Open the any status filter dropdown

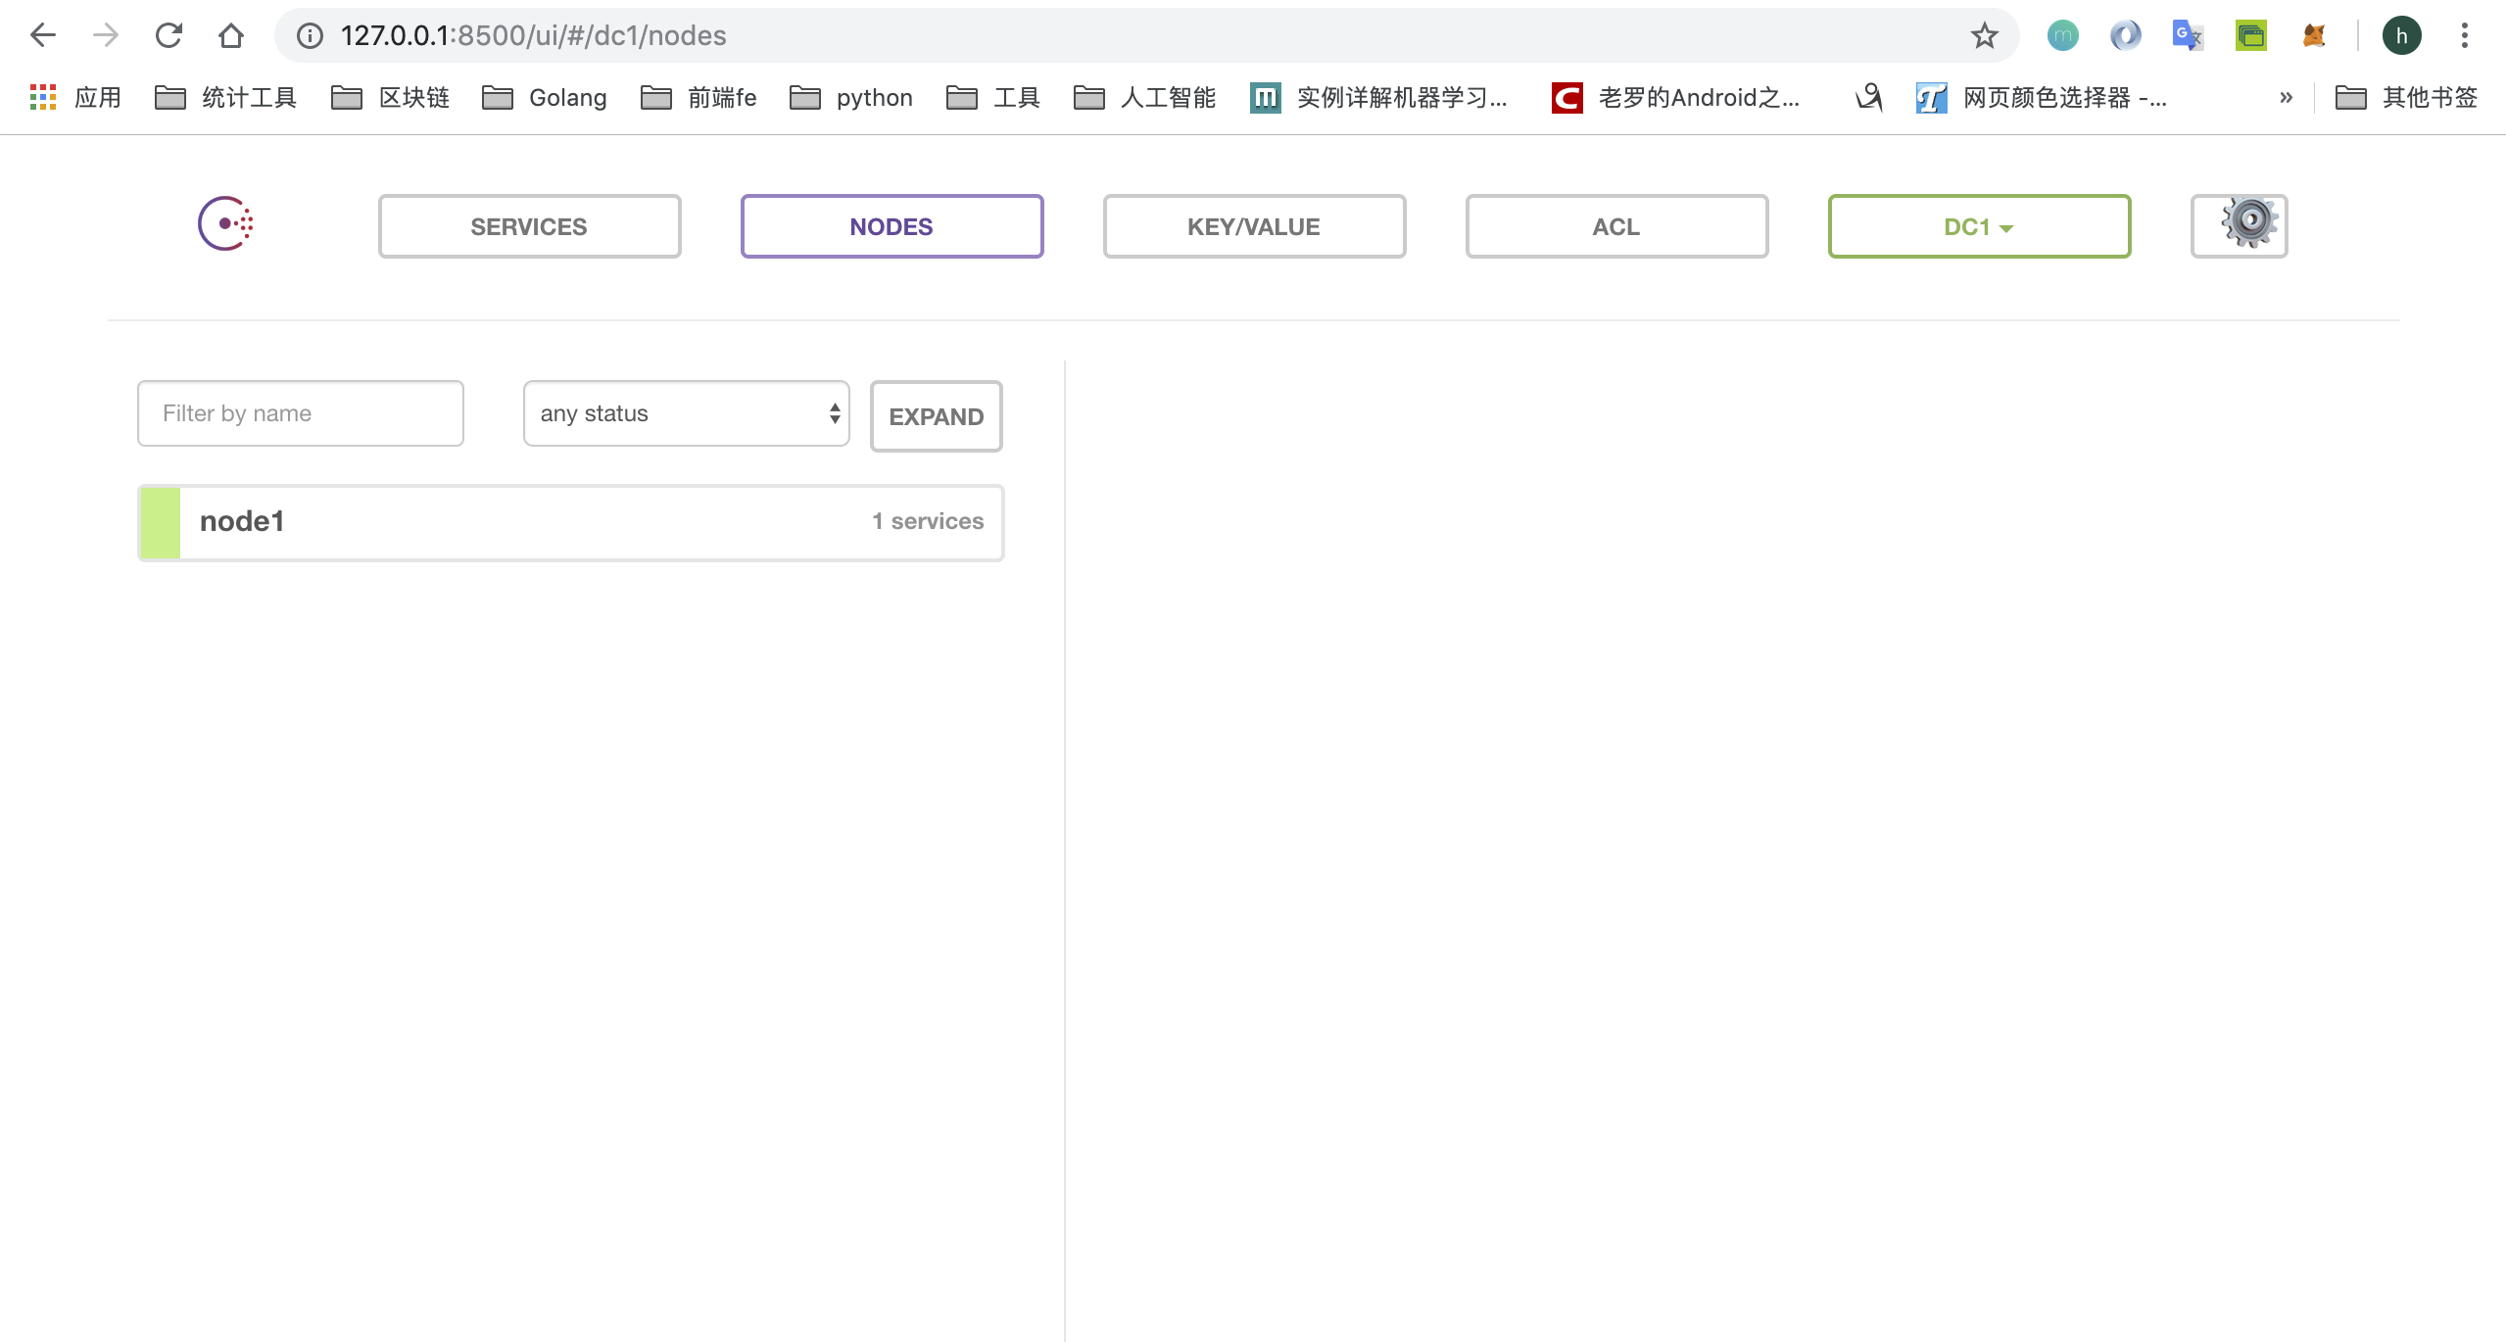tap(686, 413)
